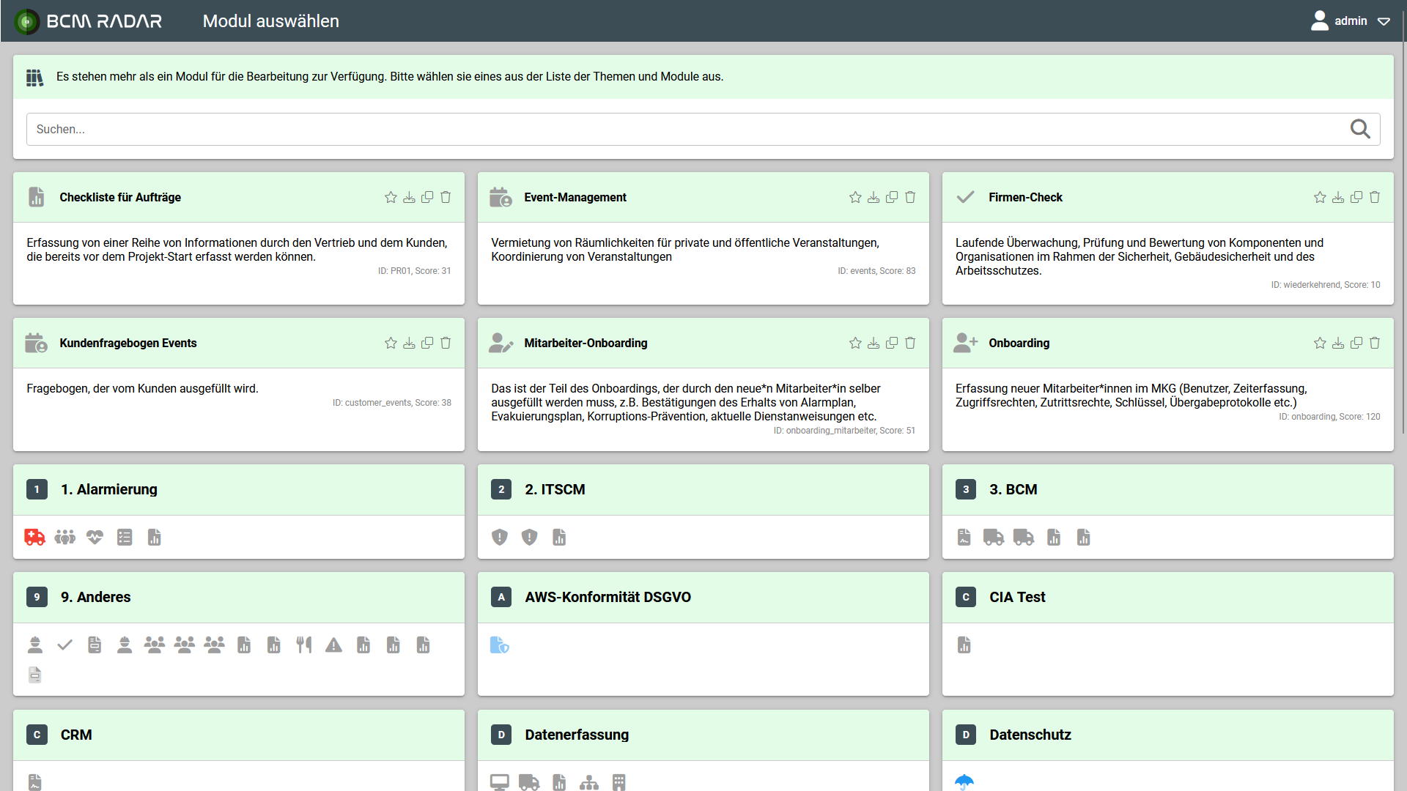The height and width of the screenshot is (791, 1407).
Task: Click the heartbeat icon in Alarmierung
Action: coord(95,538)
